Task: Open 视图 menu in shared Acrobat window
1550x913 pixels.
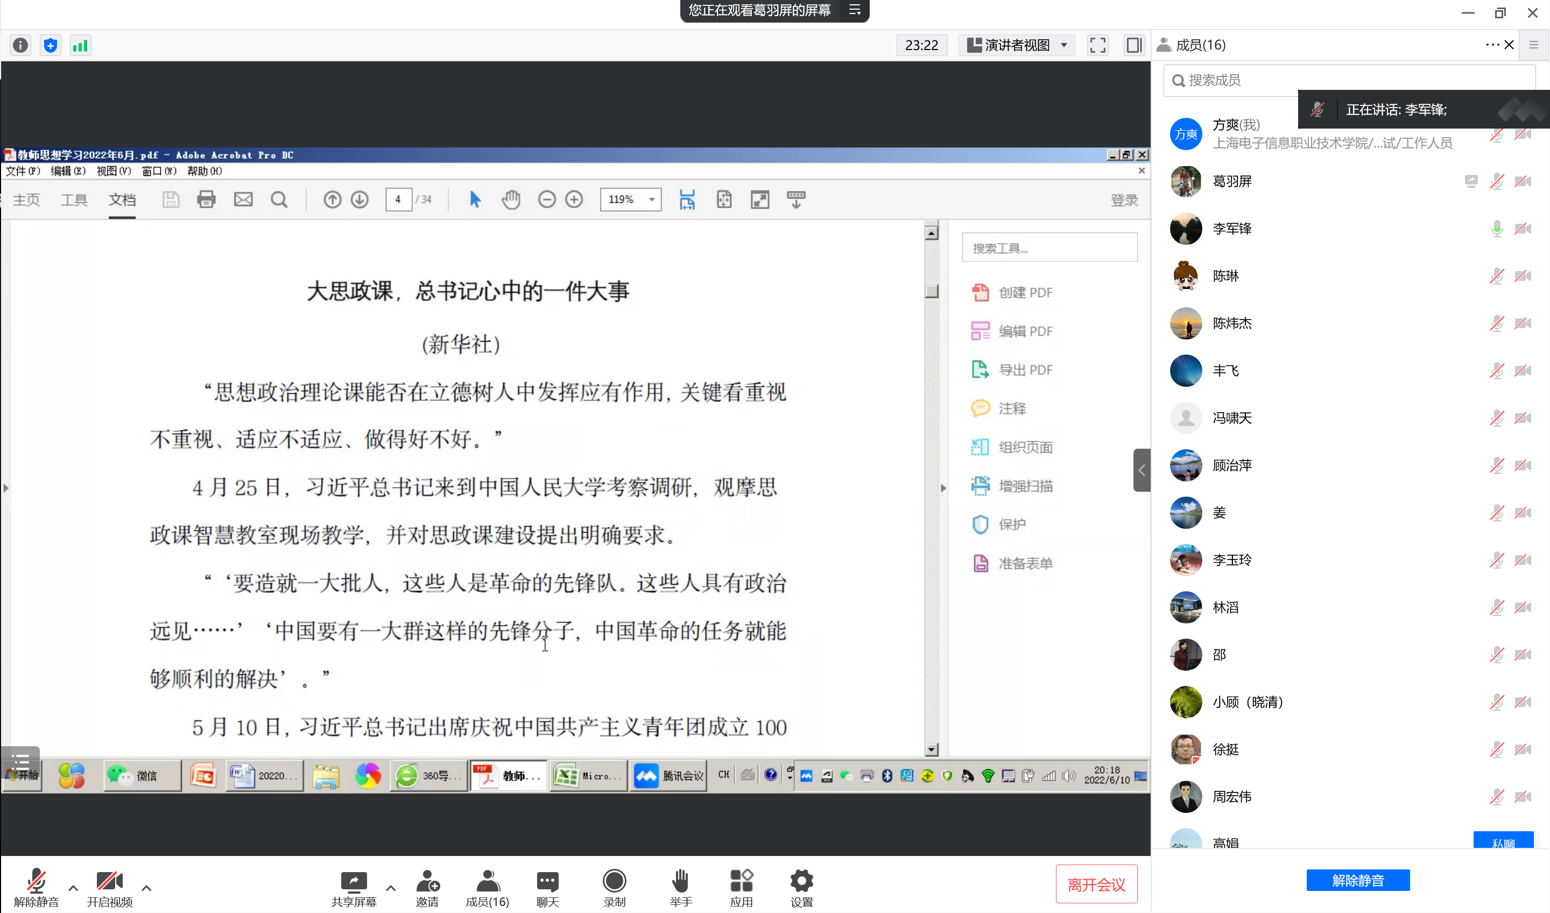Action: pos(114,171)
